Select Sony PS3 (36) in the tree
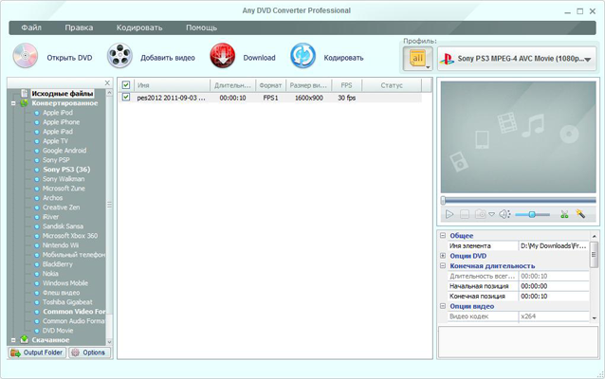The image size is (605, 379). point(66,170)
